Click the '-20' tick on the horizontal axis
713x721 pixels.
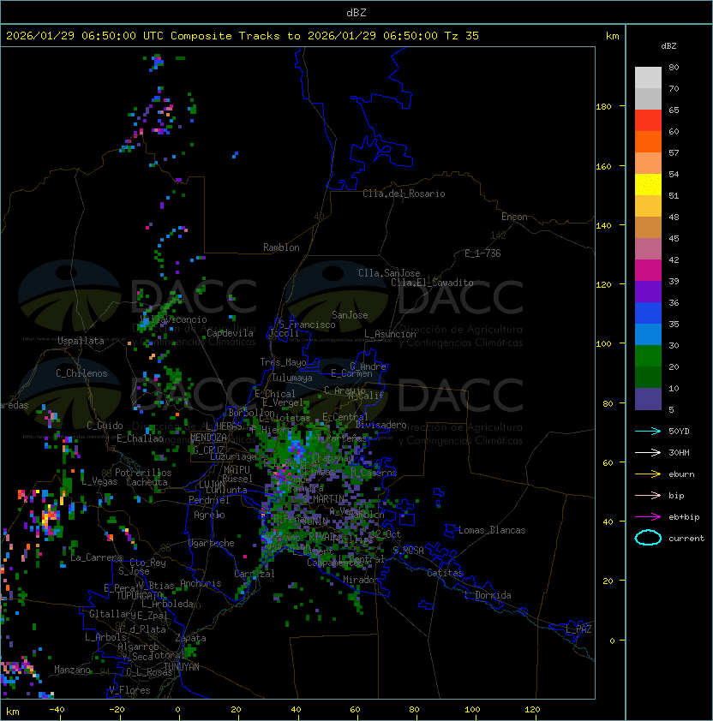click(x=117, y=710)
